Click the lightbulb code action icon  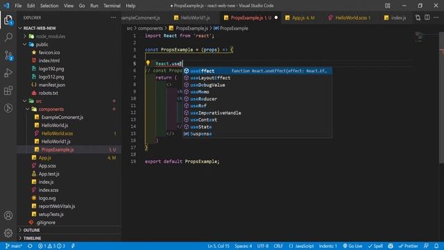[148, 63]
